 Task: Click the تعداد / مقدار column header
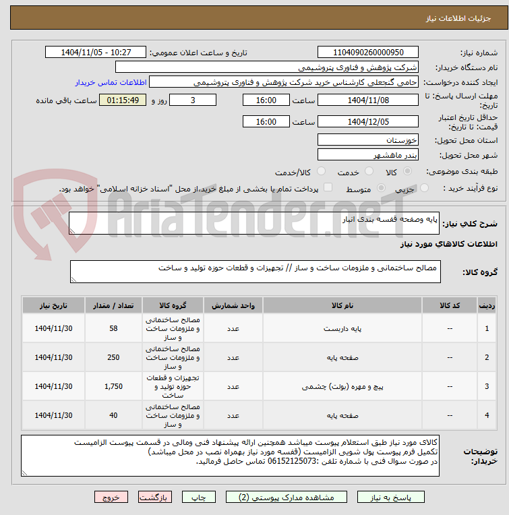pos(113,305)
